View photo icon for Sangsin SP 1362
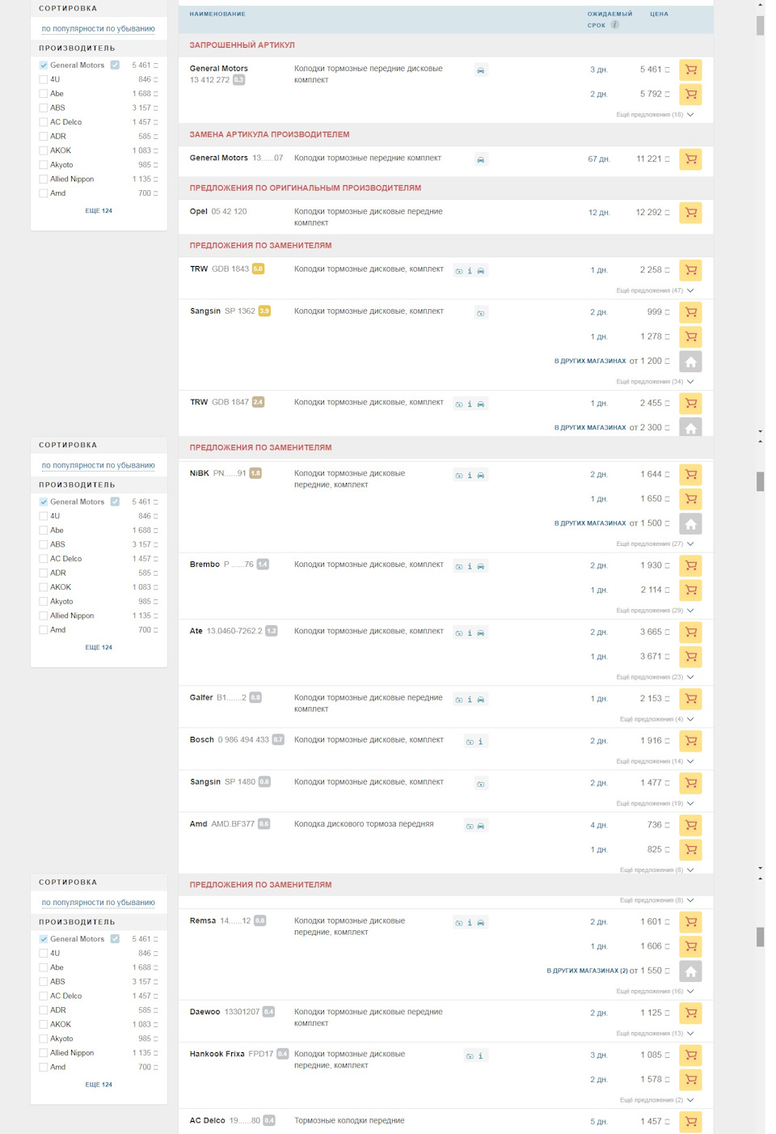 click(481, 313)
